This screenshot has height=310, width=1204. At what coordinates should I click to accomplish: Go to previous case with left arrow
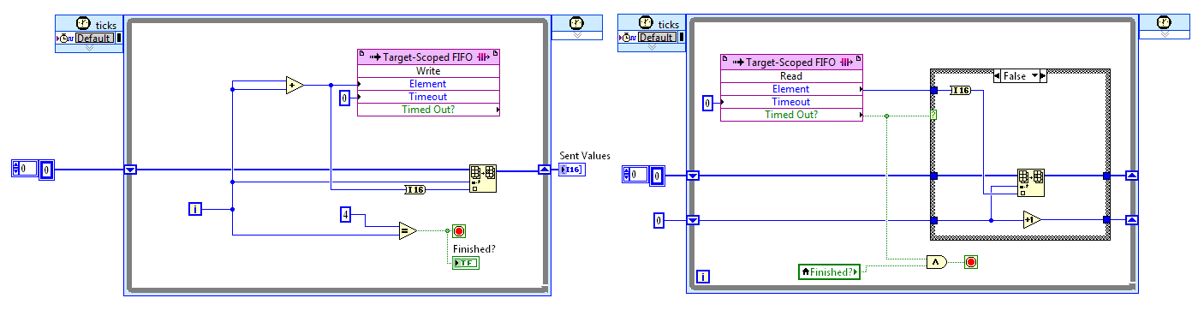pos(998,76)
